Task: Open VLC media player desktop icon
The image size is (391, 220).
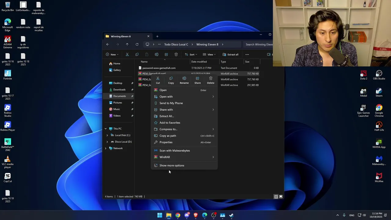Action: click(8, 162)
